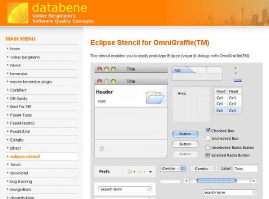Click the Label text input field
The image size is (269, 199).
click(245, 168)
